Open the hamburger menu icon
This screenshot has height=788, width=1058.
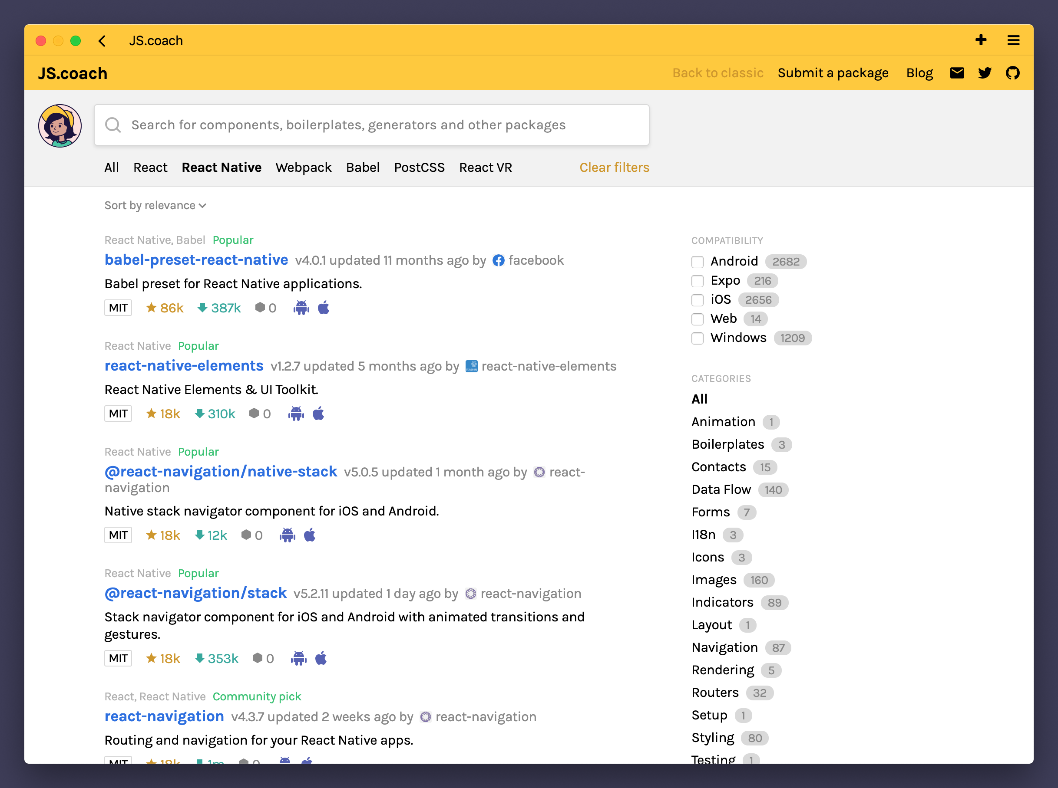point(1013,40)
